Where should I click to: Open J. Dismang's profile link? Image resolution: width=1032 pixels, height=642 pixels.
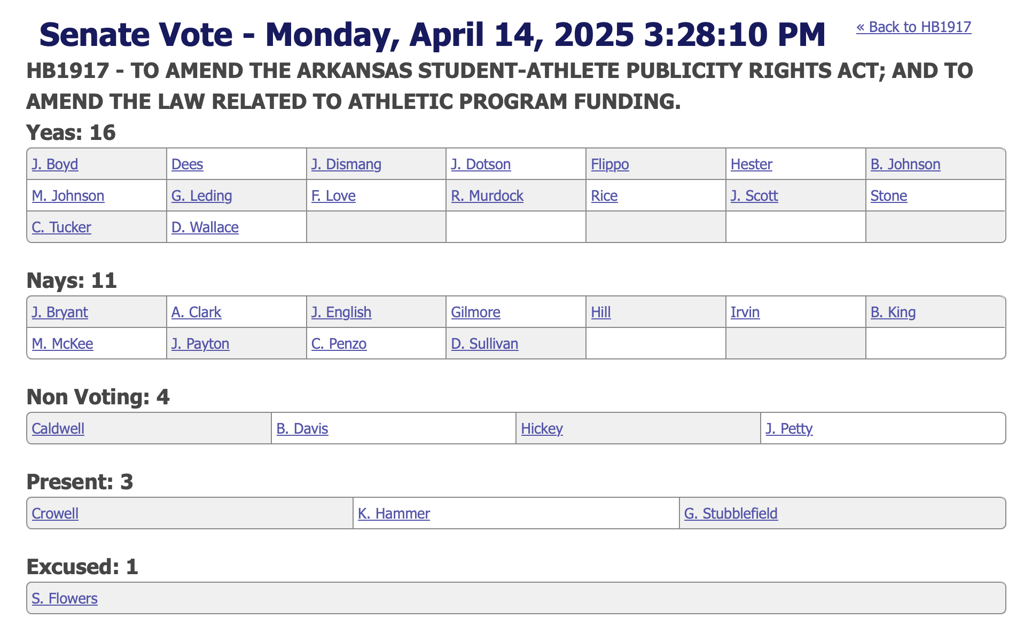click(346, 164)
